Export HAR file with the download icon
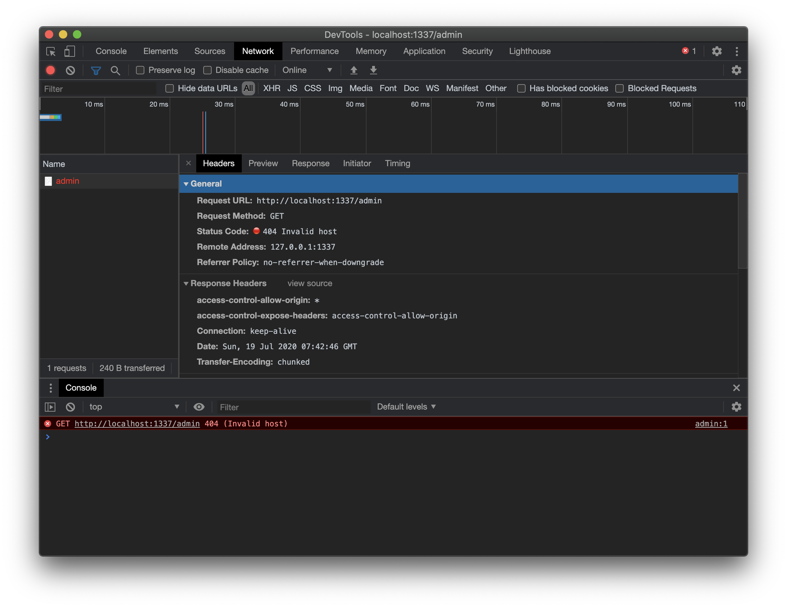Viewport: 787px width, 608px height. 373,70
